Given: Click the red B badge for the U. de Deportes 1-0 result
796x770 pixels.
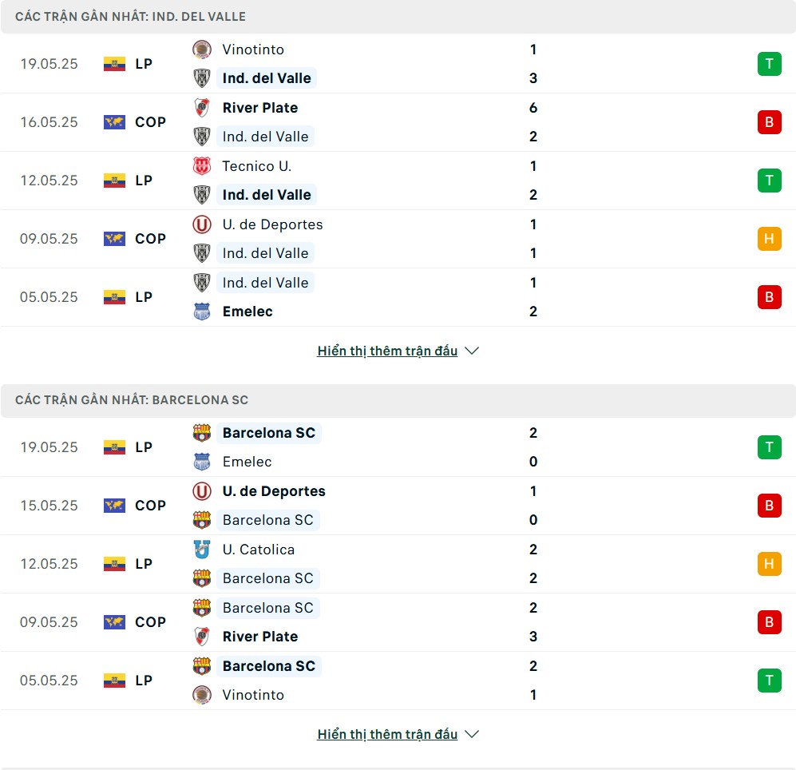Looking at the screenshot, I should (769, 506).
